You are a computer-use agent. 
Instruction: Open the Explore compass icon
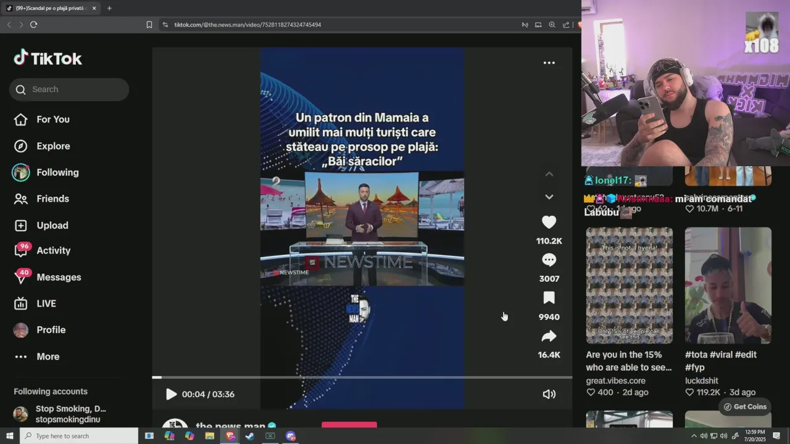(x=21, y=146)
